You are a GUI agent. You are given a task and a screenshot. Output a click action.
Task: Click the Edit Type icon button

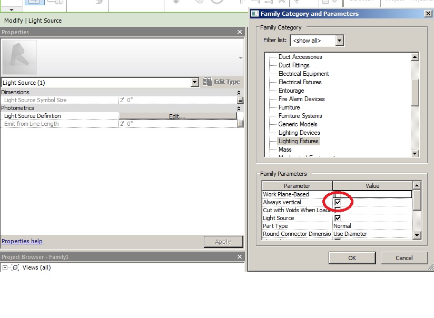click(221, 82)
